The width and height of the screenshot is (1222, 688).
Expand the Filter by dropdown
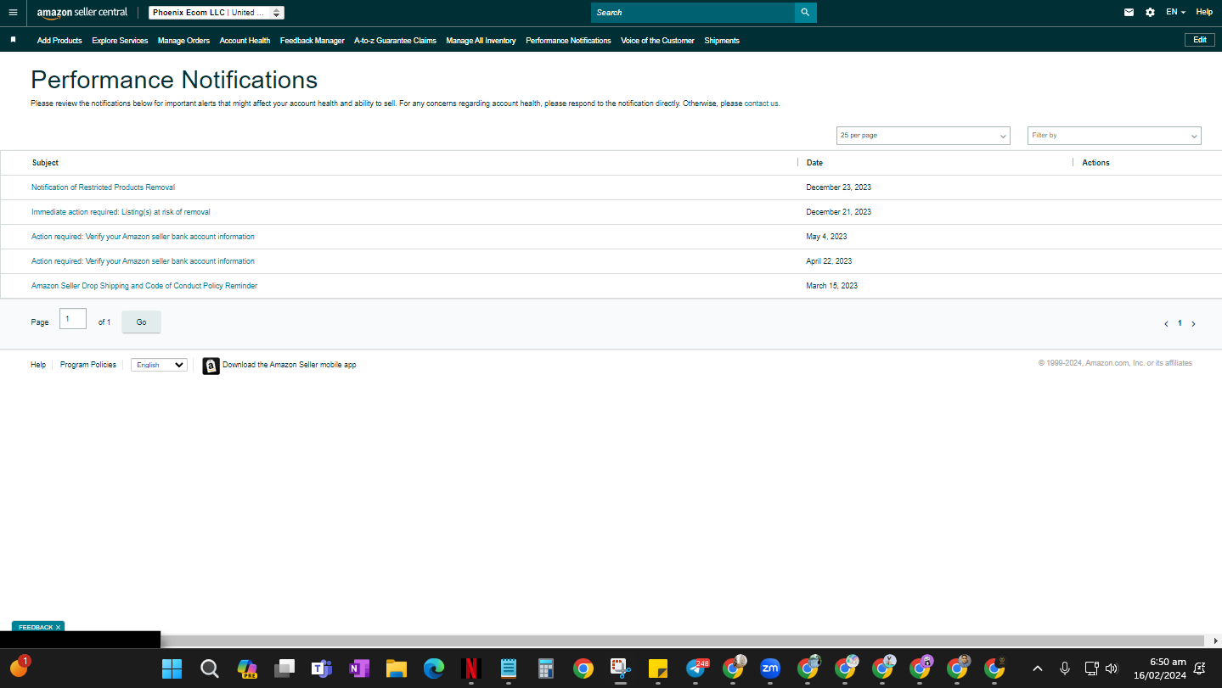click(1114, 136)
